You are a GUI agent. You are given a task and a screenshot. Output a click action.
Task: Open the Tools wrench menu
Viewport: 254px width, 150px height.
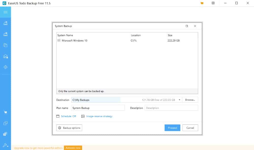tap(5, 145)
